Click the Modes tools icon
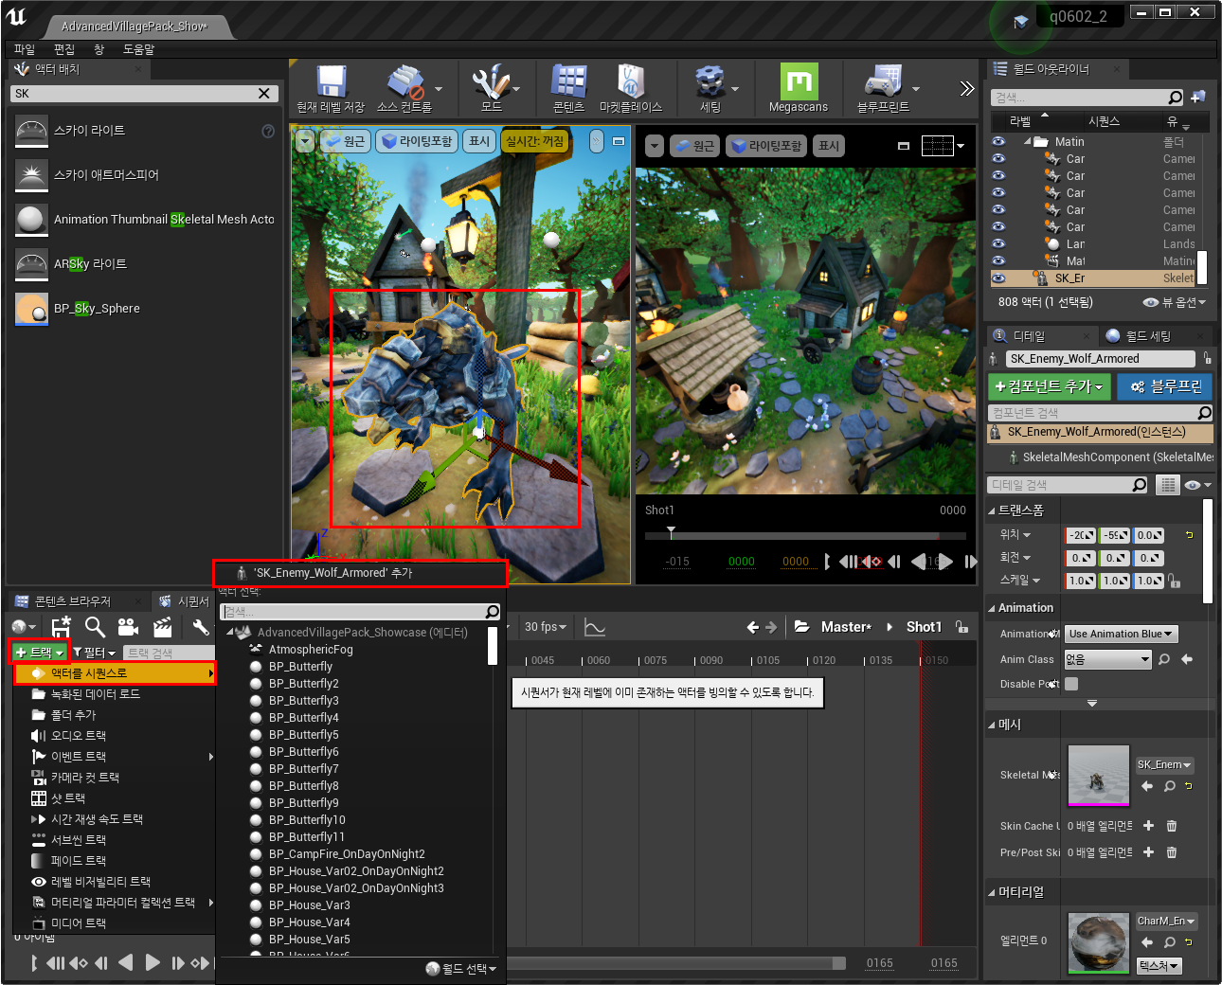 click(492, 81)
